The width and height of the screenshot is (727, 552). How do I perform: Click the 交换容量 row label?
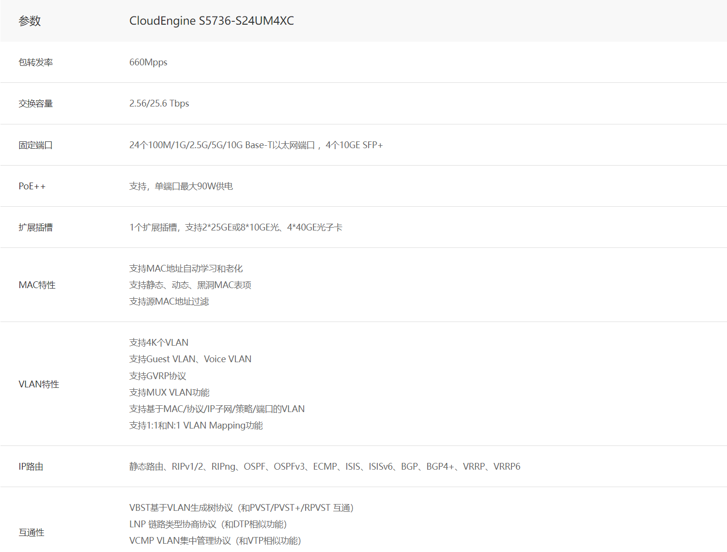35,103
